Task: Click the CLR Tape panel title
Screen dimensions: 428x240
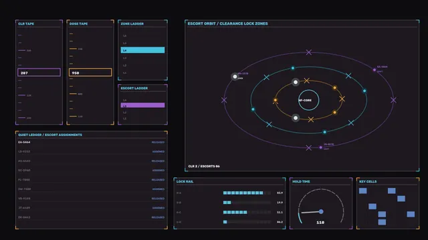Action: [26, 24]
